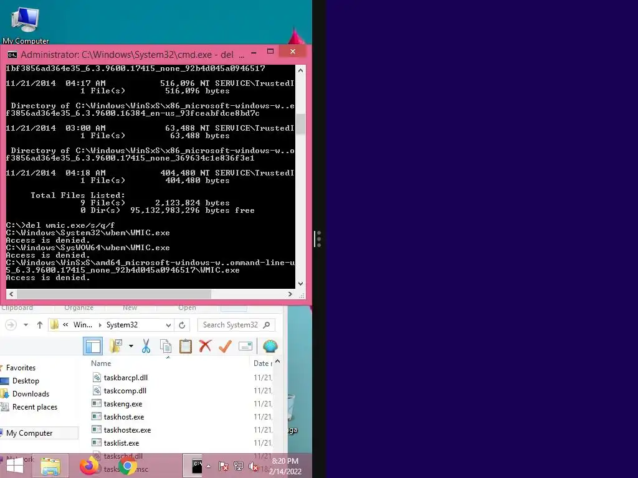Image resolution: width=638 pixels, height=478 pixels.
Task: Switch to the cmd taskbar button
Action: click(193, 466)
